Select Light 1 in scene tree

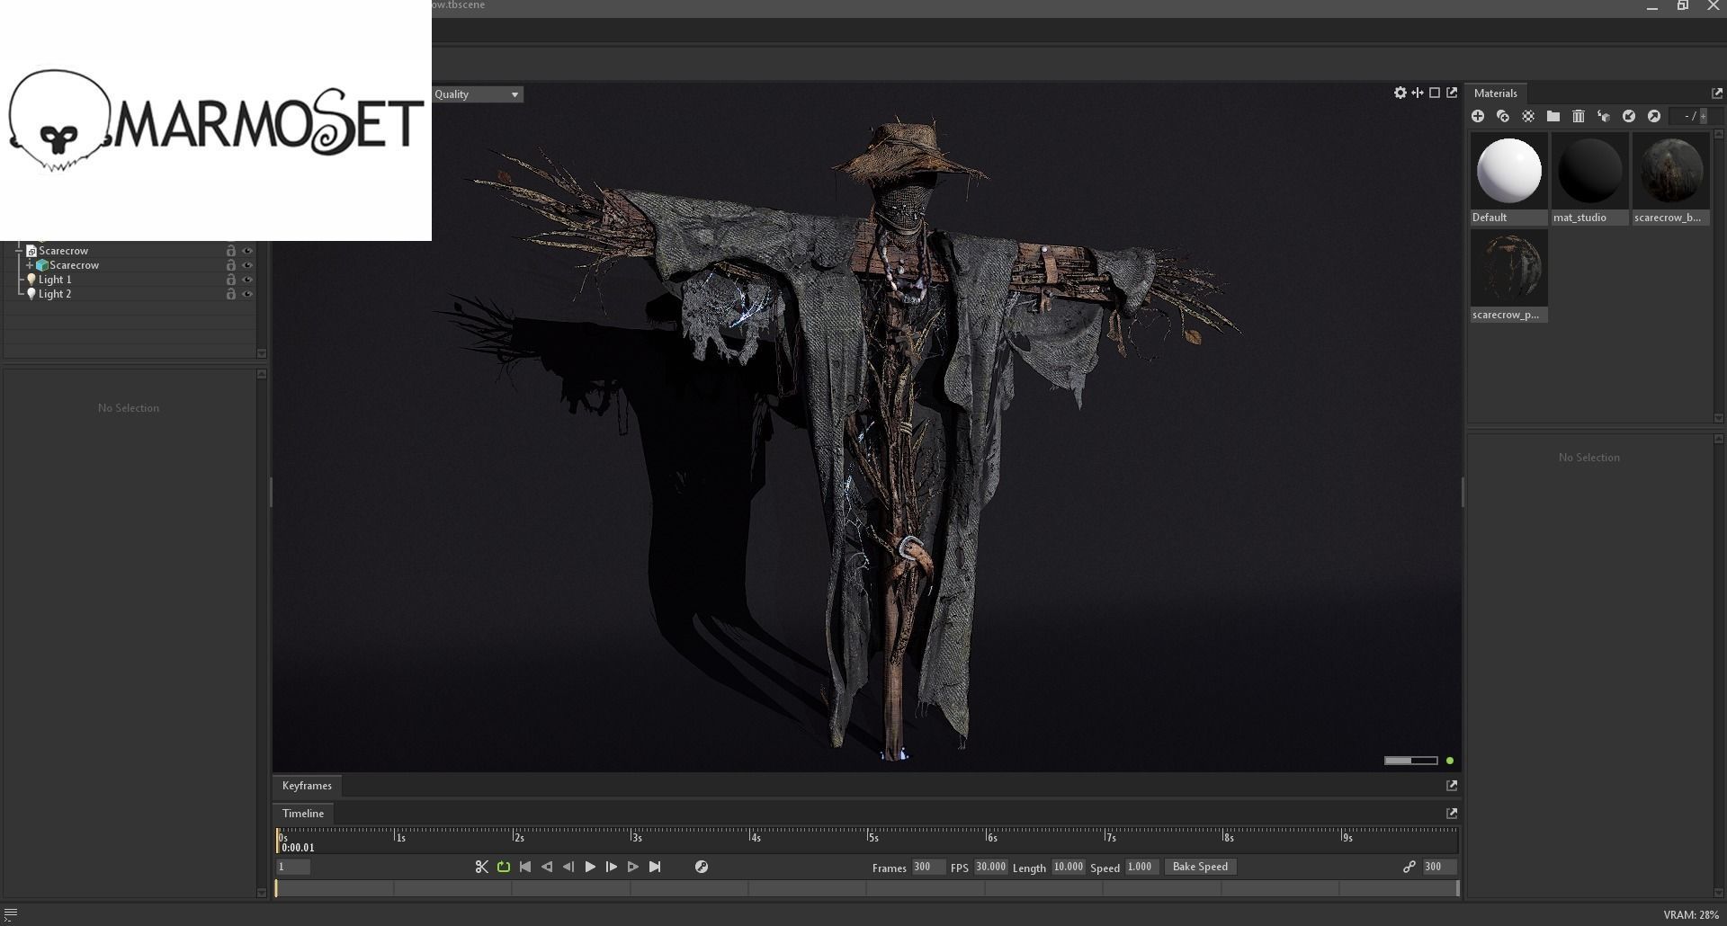[x=55, y=280]
